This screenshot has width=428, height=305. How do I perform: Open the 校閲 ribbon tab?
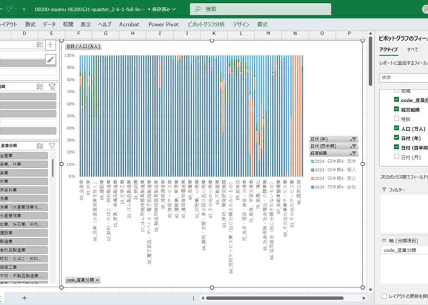pos(68,24)
